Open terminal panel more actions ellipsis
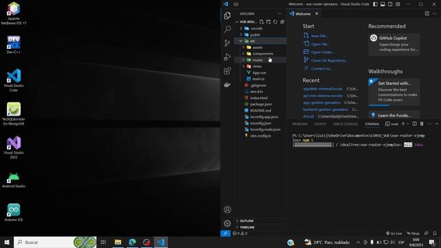Viewport: 441px width, 248px height. pos(429,124)
